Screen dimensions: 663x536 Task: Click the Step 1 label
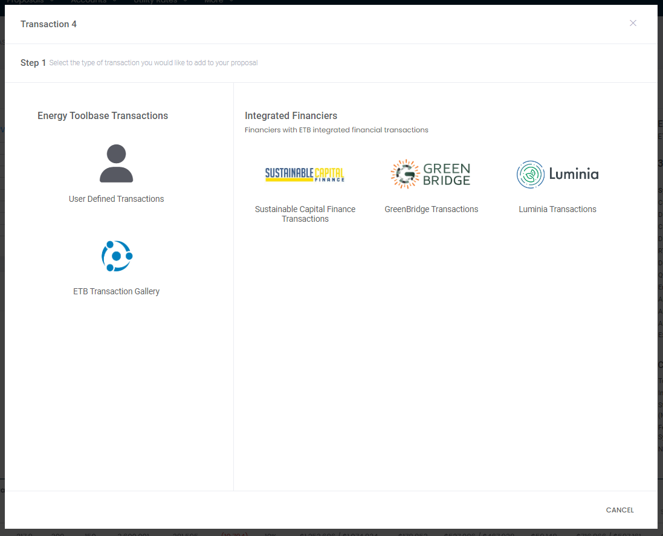[x=33, y=63]
